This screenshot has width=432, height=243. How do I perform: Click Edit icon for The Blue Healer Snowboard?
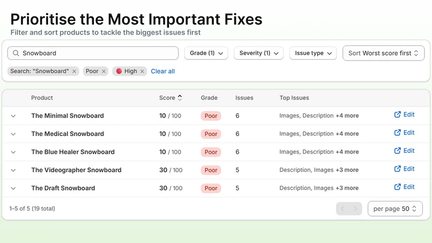coord(397,151)
